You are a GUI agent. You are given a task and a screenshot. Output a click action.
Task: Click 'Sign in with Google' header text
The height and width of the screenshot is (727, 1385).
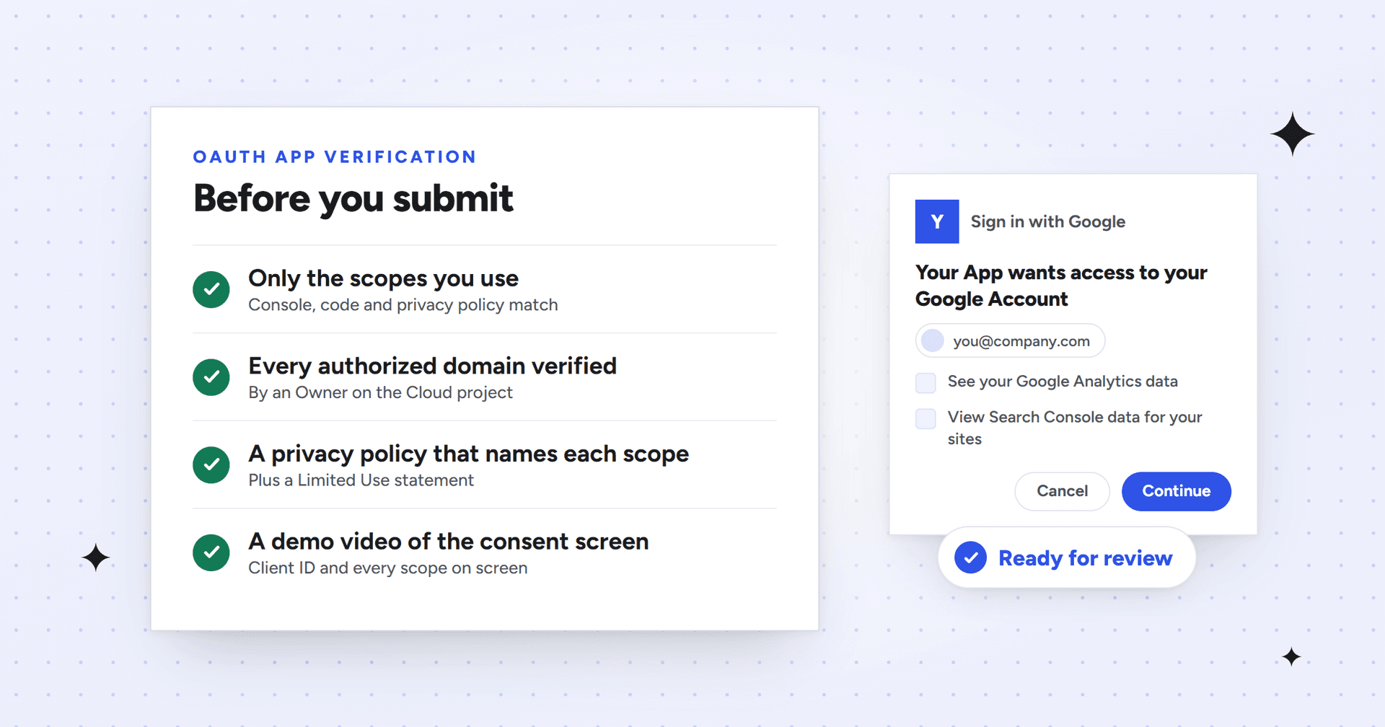point(1047,222)
